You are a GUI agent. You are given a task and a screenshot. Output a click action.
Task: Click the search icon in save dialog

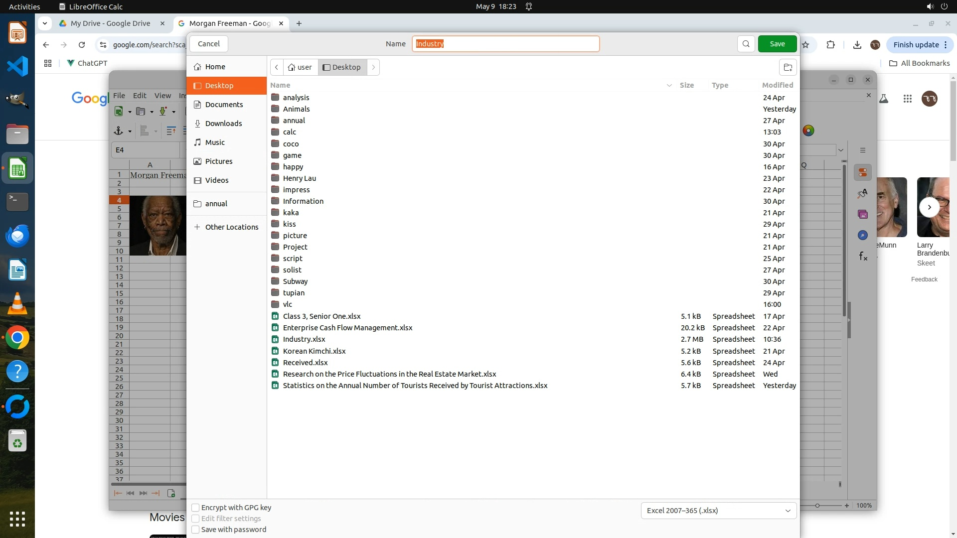[x=746, y=44]
